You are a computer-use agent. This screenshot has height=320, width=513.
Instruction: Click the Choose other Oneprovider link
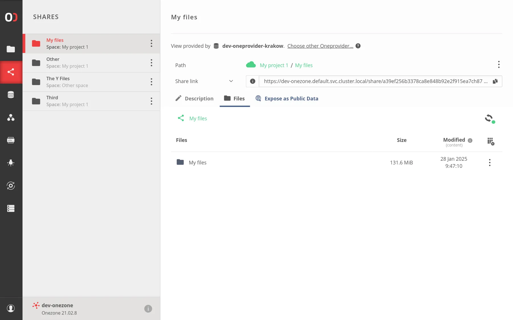click(x=320, y=46)
